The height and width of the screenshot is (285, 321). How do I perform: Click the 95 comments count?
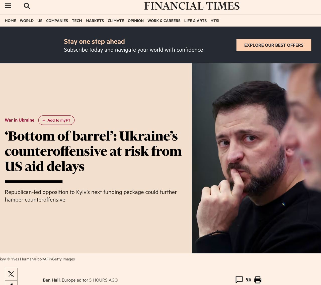(x=249, y=280)
